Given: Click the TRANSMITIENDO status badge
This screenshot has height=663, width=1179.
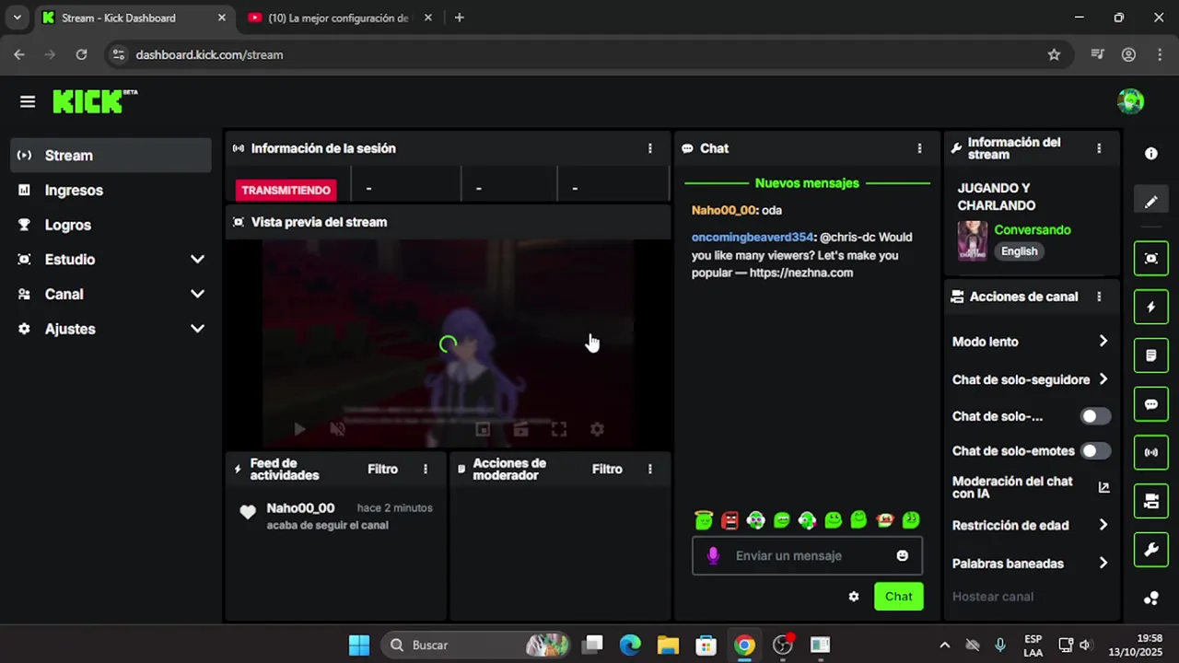Looking at the screenshot, I should [x=286, y=190].
